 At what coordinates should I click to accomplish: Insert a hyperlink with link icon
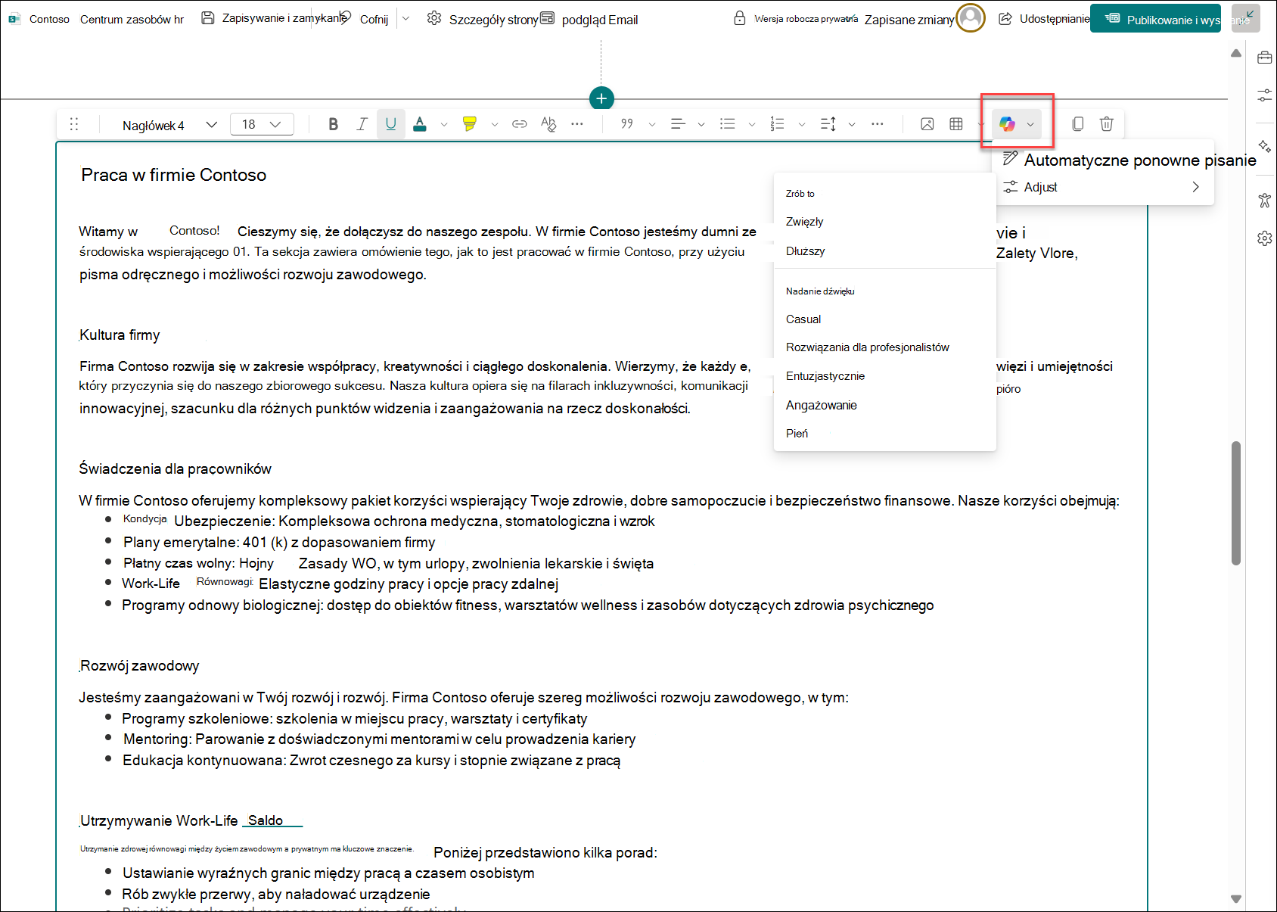(520, 124)
